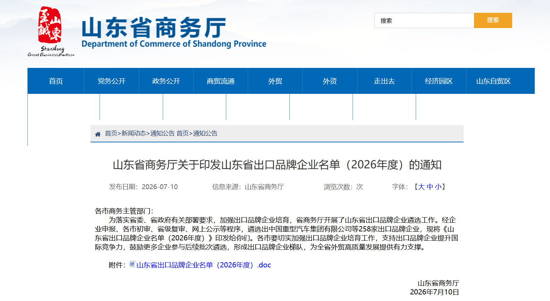Viewport: 550px width, 301px height.
Task: Click the last 通知公告 breadcrumb link
Action: 205,133
